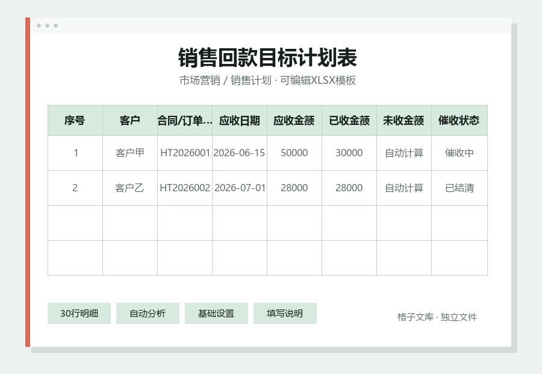Screen dimensions: 542x374
Task: Select the date cell 2026-06-15
Action: point(240,153)
